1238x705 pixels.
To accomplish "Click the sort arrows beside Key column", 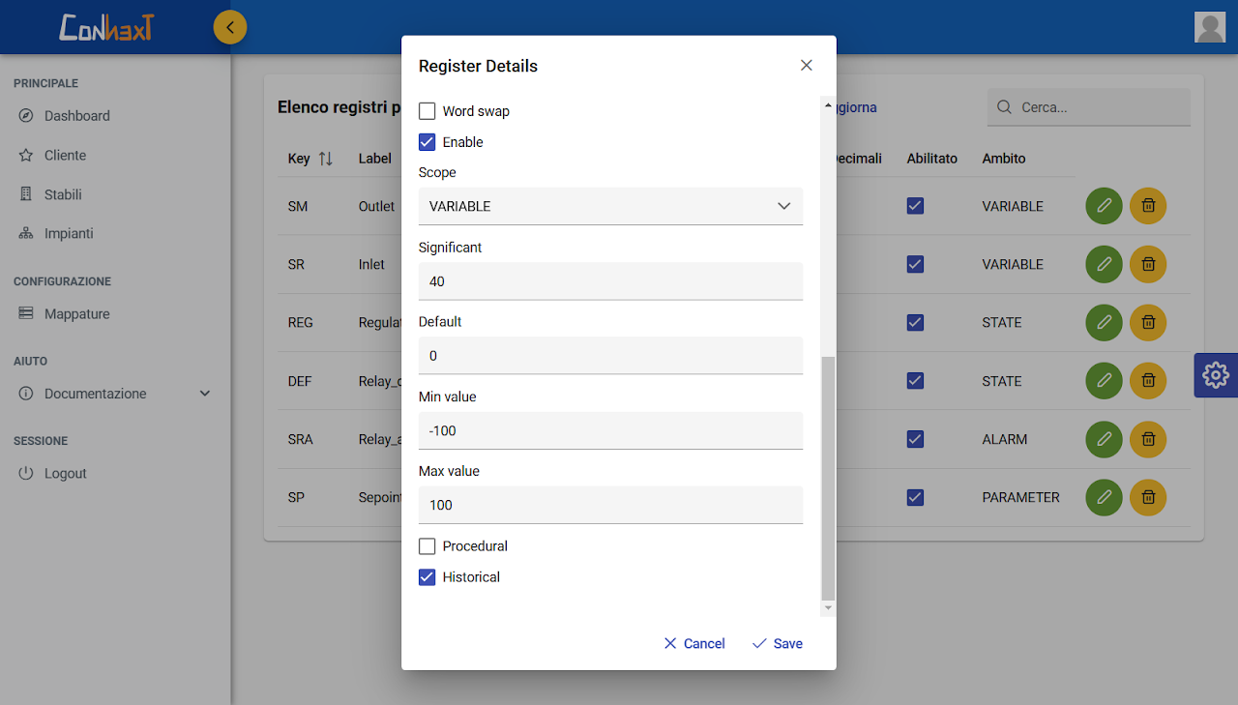I will pos(325,159).
